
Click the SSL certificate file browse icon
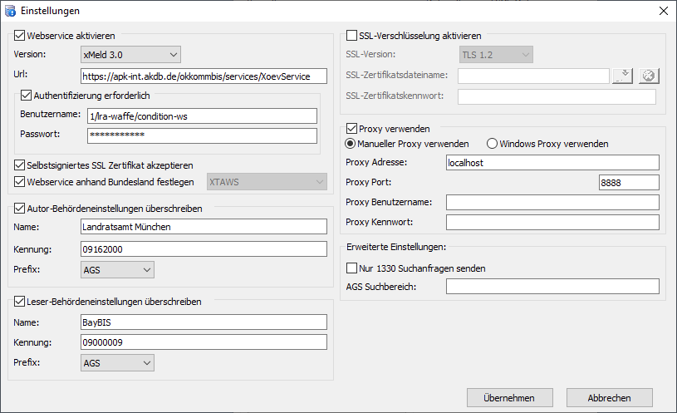(622, 76)
